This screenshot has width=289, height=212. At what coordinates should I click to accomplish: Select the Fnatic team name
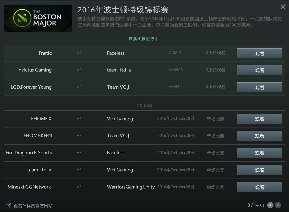(45, 53)
